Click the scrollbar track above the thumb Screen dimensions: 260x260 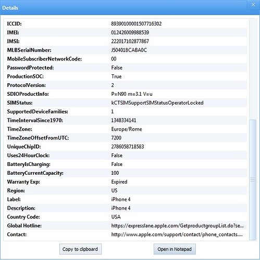(x=253, y=69)
